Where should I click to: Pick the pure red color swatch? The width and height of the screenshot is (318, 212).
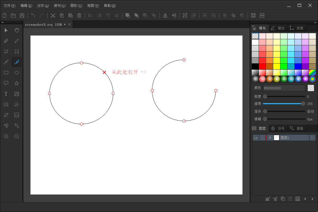(262, 66)
